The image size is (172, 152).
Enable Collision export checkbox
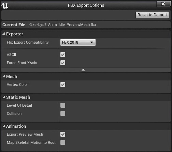[63, 113]
